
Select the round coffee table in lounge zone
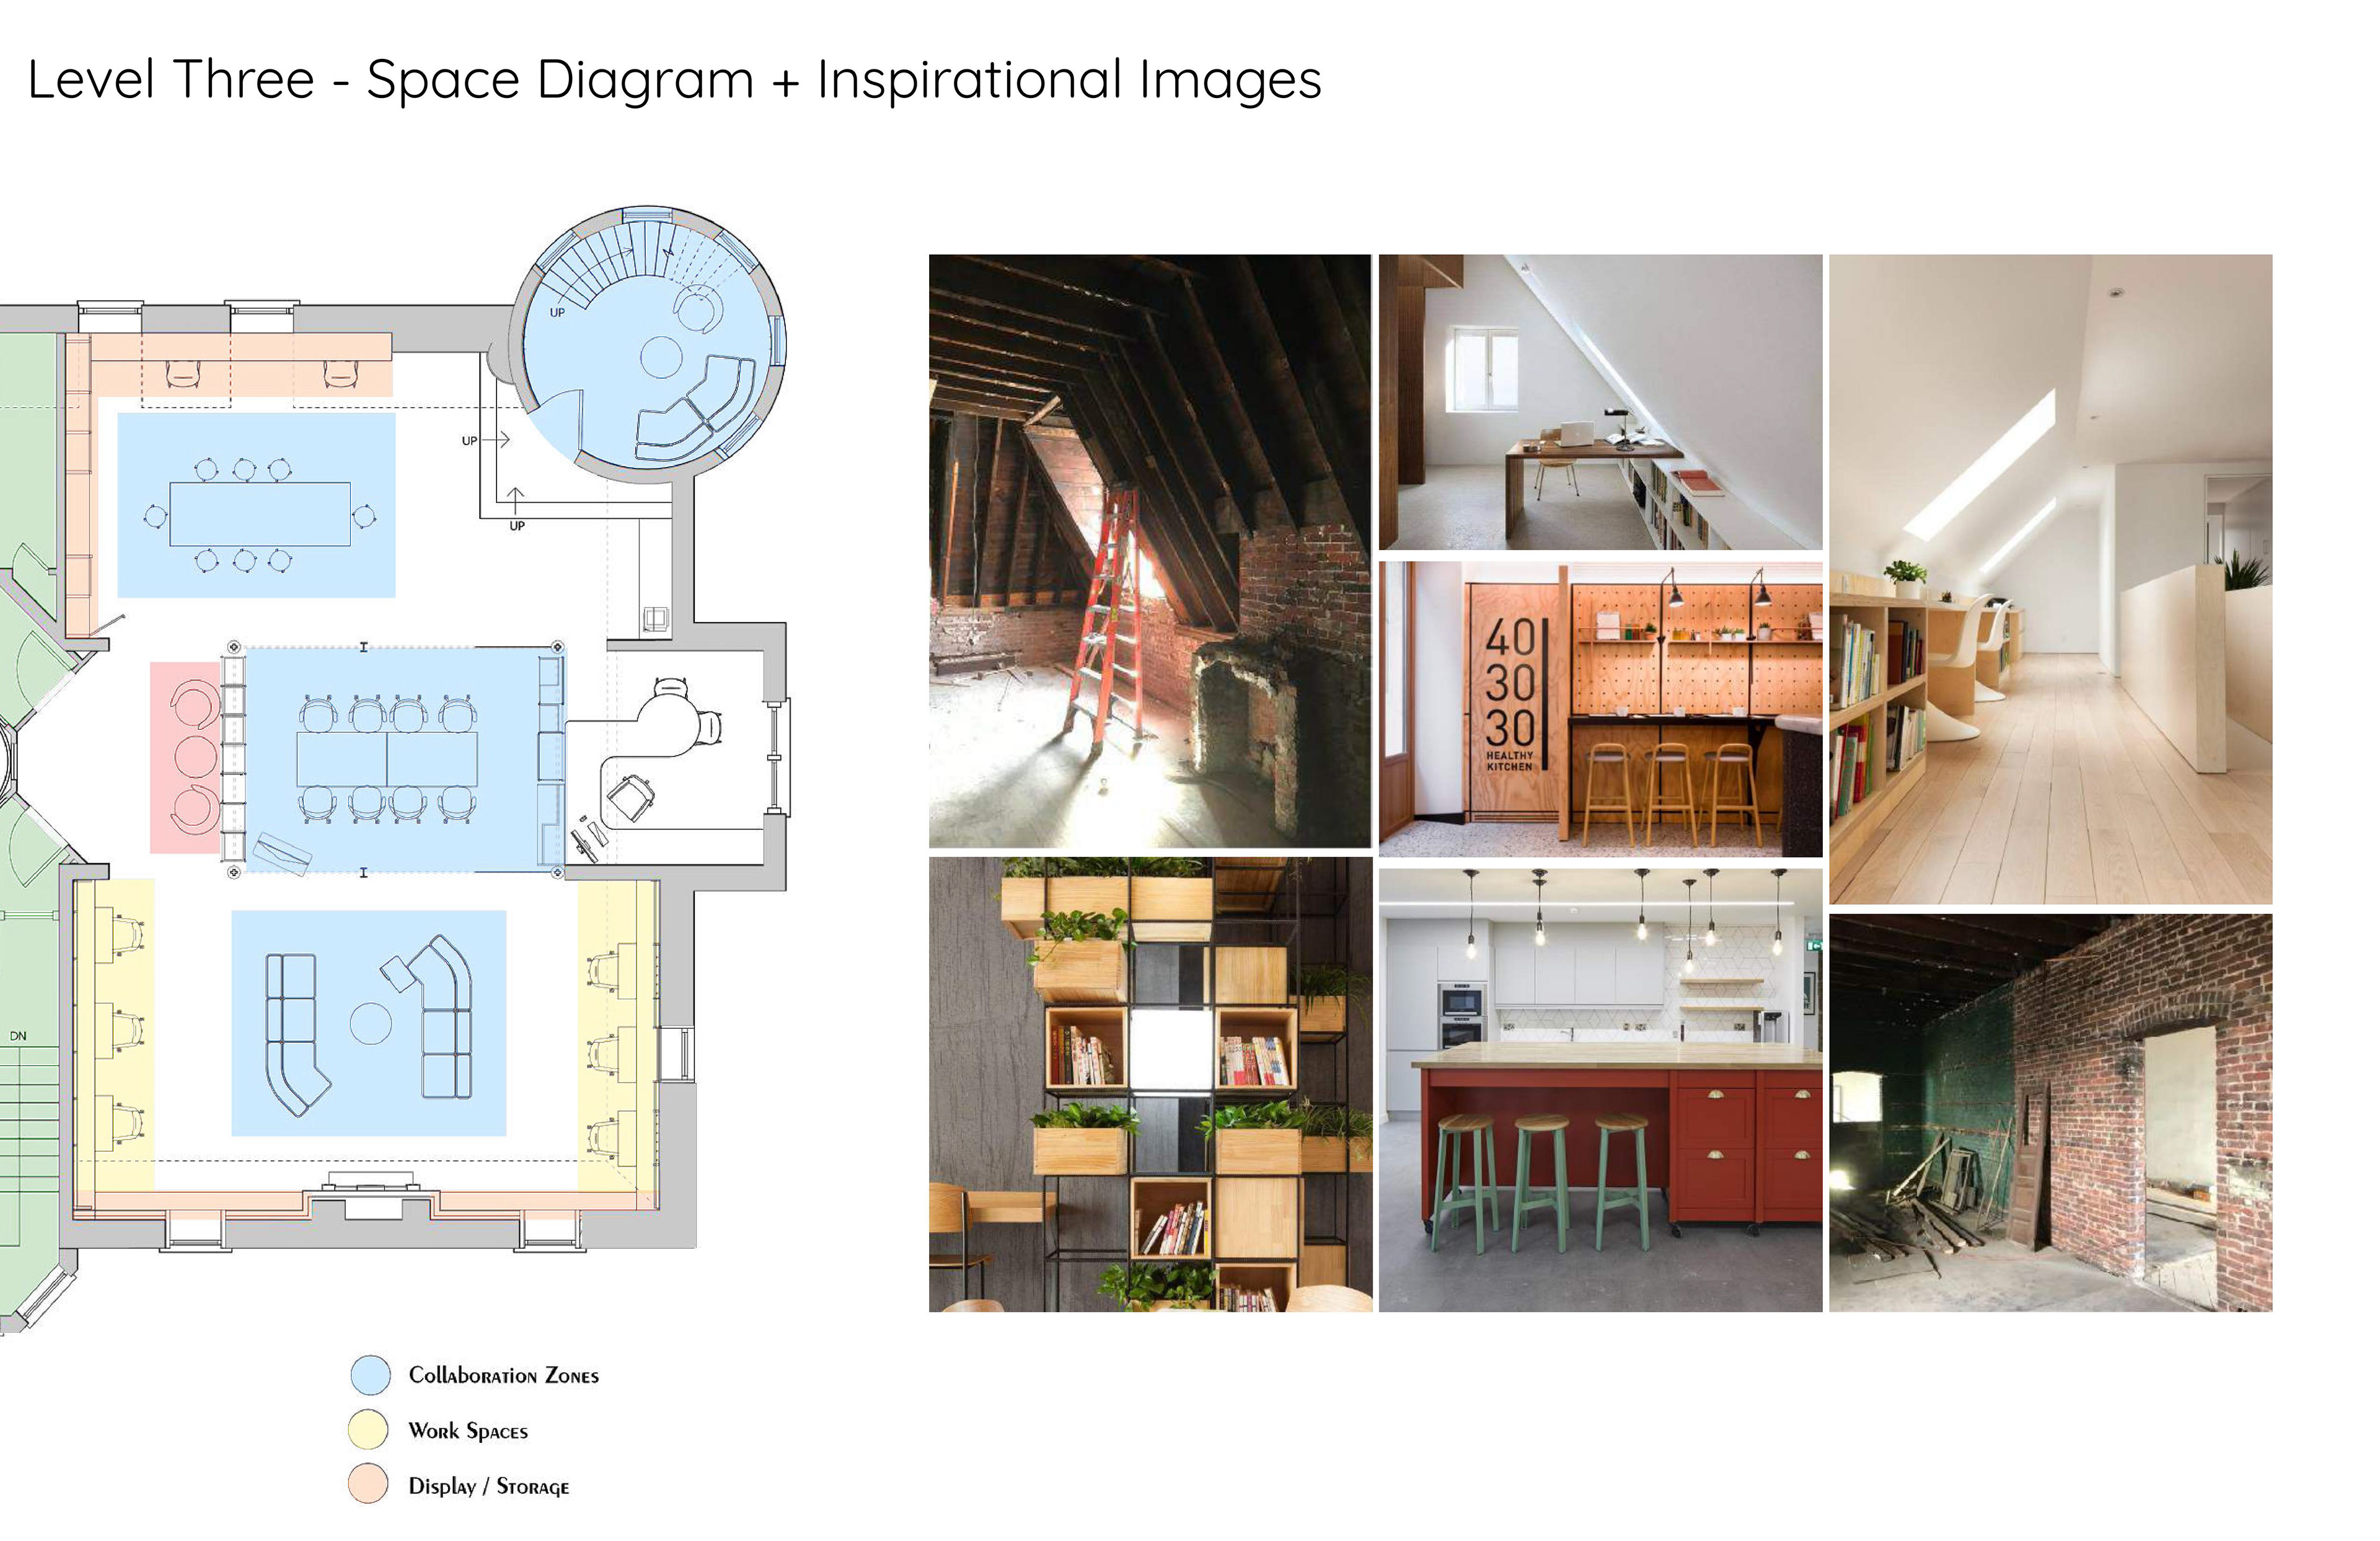pyautogui.click(x=371, y=1024)
